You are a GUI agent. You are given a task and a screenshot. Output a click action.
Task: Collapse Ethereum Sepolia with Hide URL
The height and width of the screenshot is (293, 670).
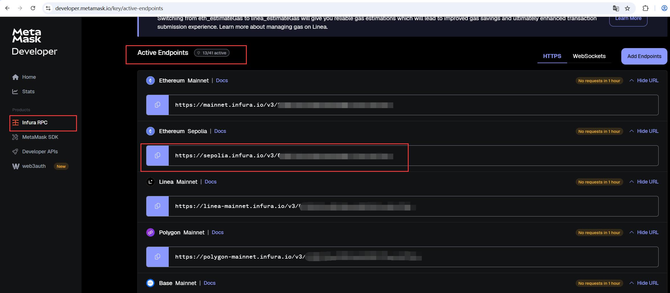click(644, 131)
